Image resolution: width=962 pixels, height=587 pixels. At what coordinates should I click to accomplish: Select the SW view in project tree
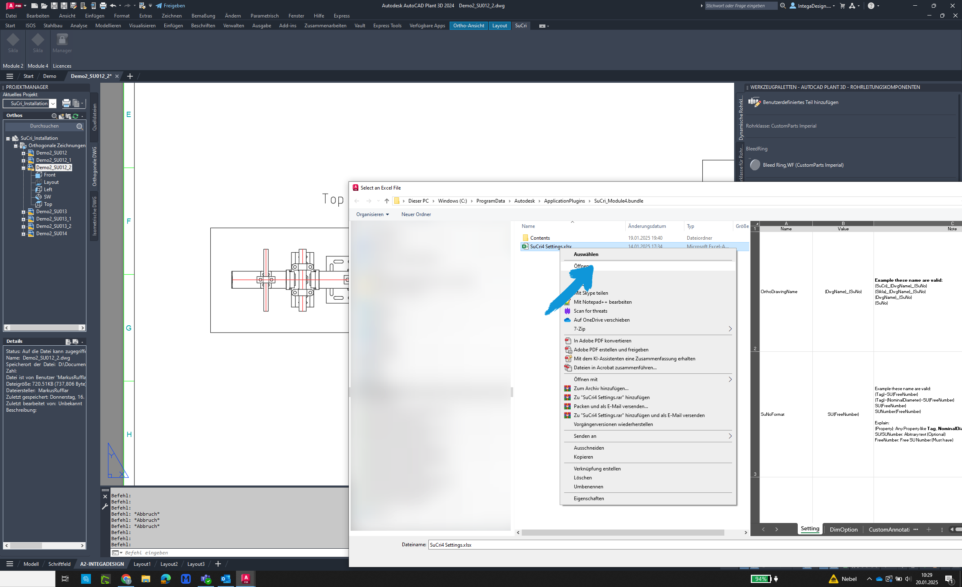(47, 197)
